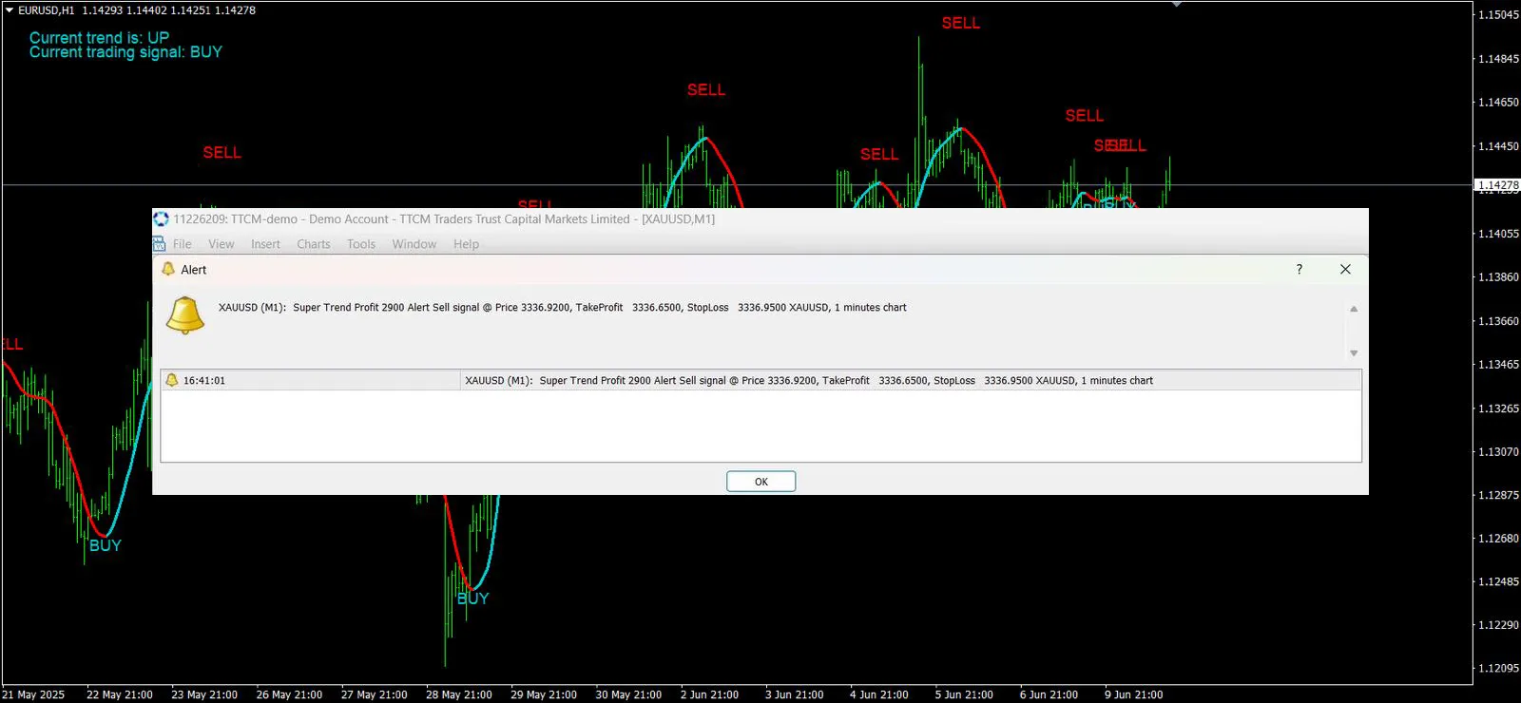
Task: Click the chart icon left of File menu
Action: pyautogui.click(x=160, y=244)
